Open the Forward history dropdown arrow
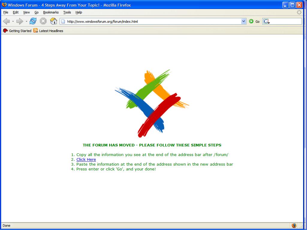Screen dimensions: 307x230 tap(26, 21)
